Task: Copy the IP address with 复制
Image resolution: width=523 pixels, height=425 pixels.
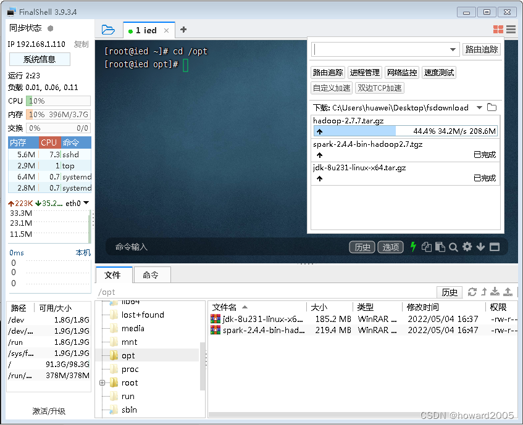Action: coord(81,44)
